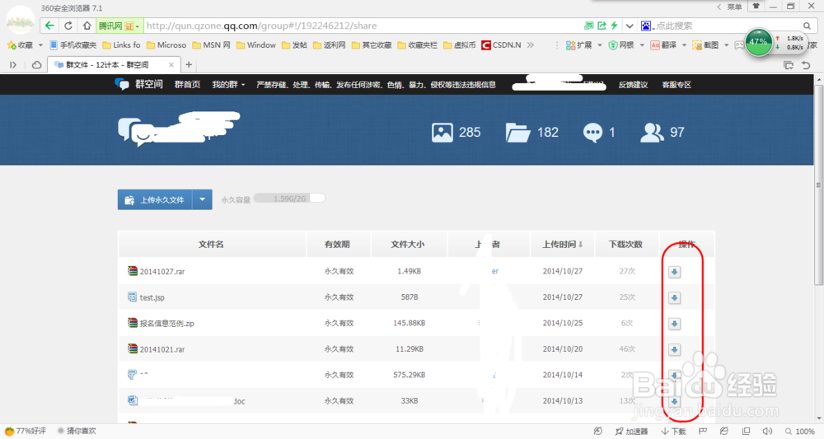Open the 虚拟币 bookmark folder

(x=460, y=45)
